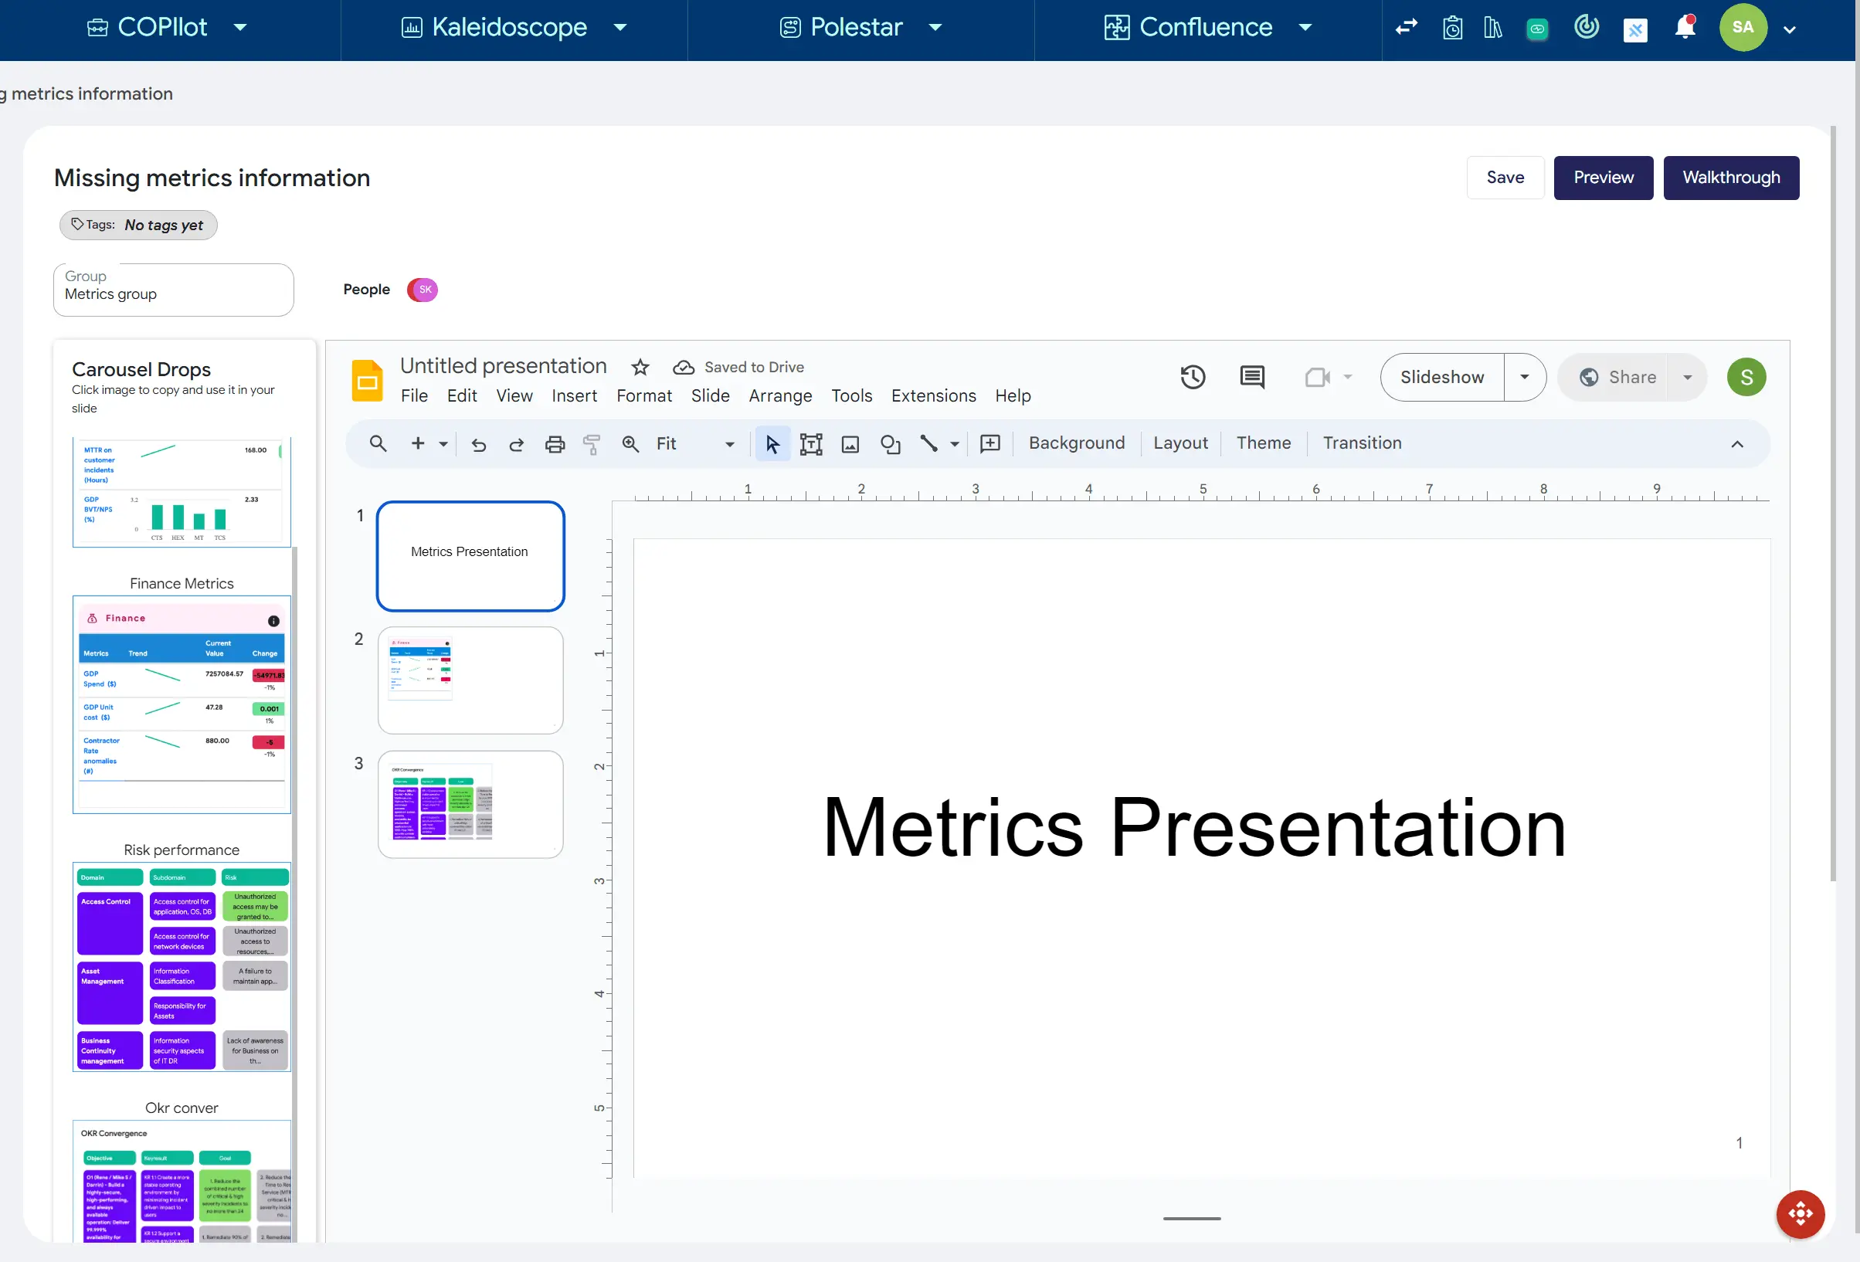The height and width of the screenshot is (1262, 1860).
Task: Open the comments panel icon
Action: click(x=1252, y=377)
